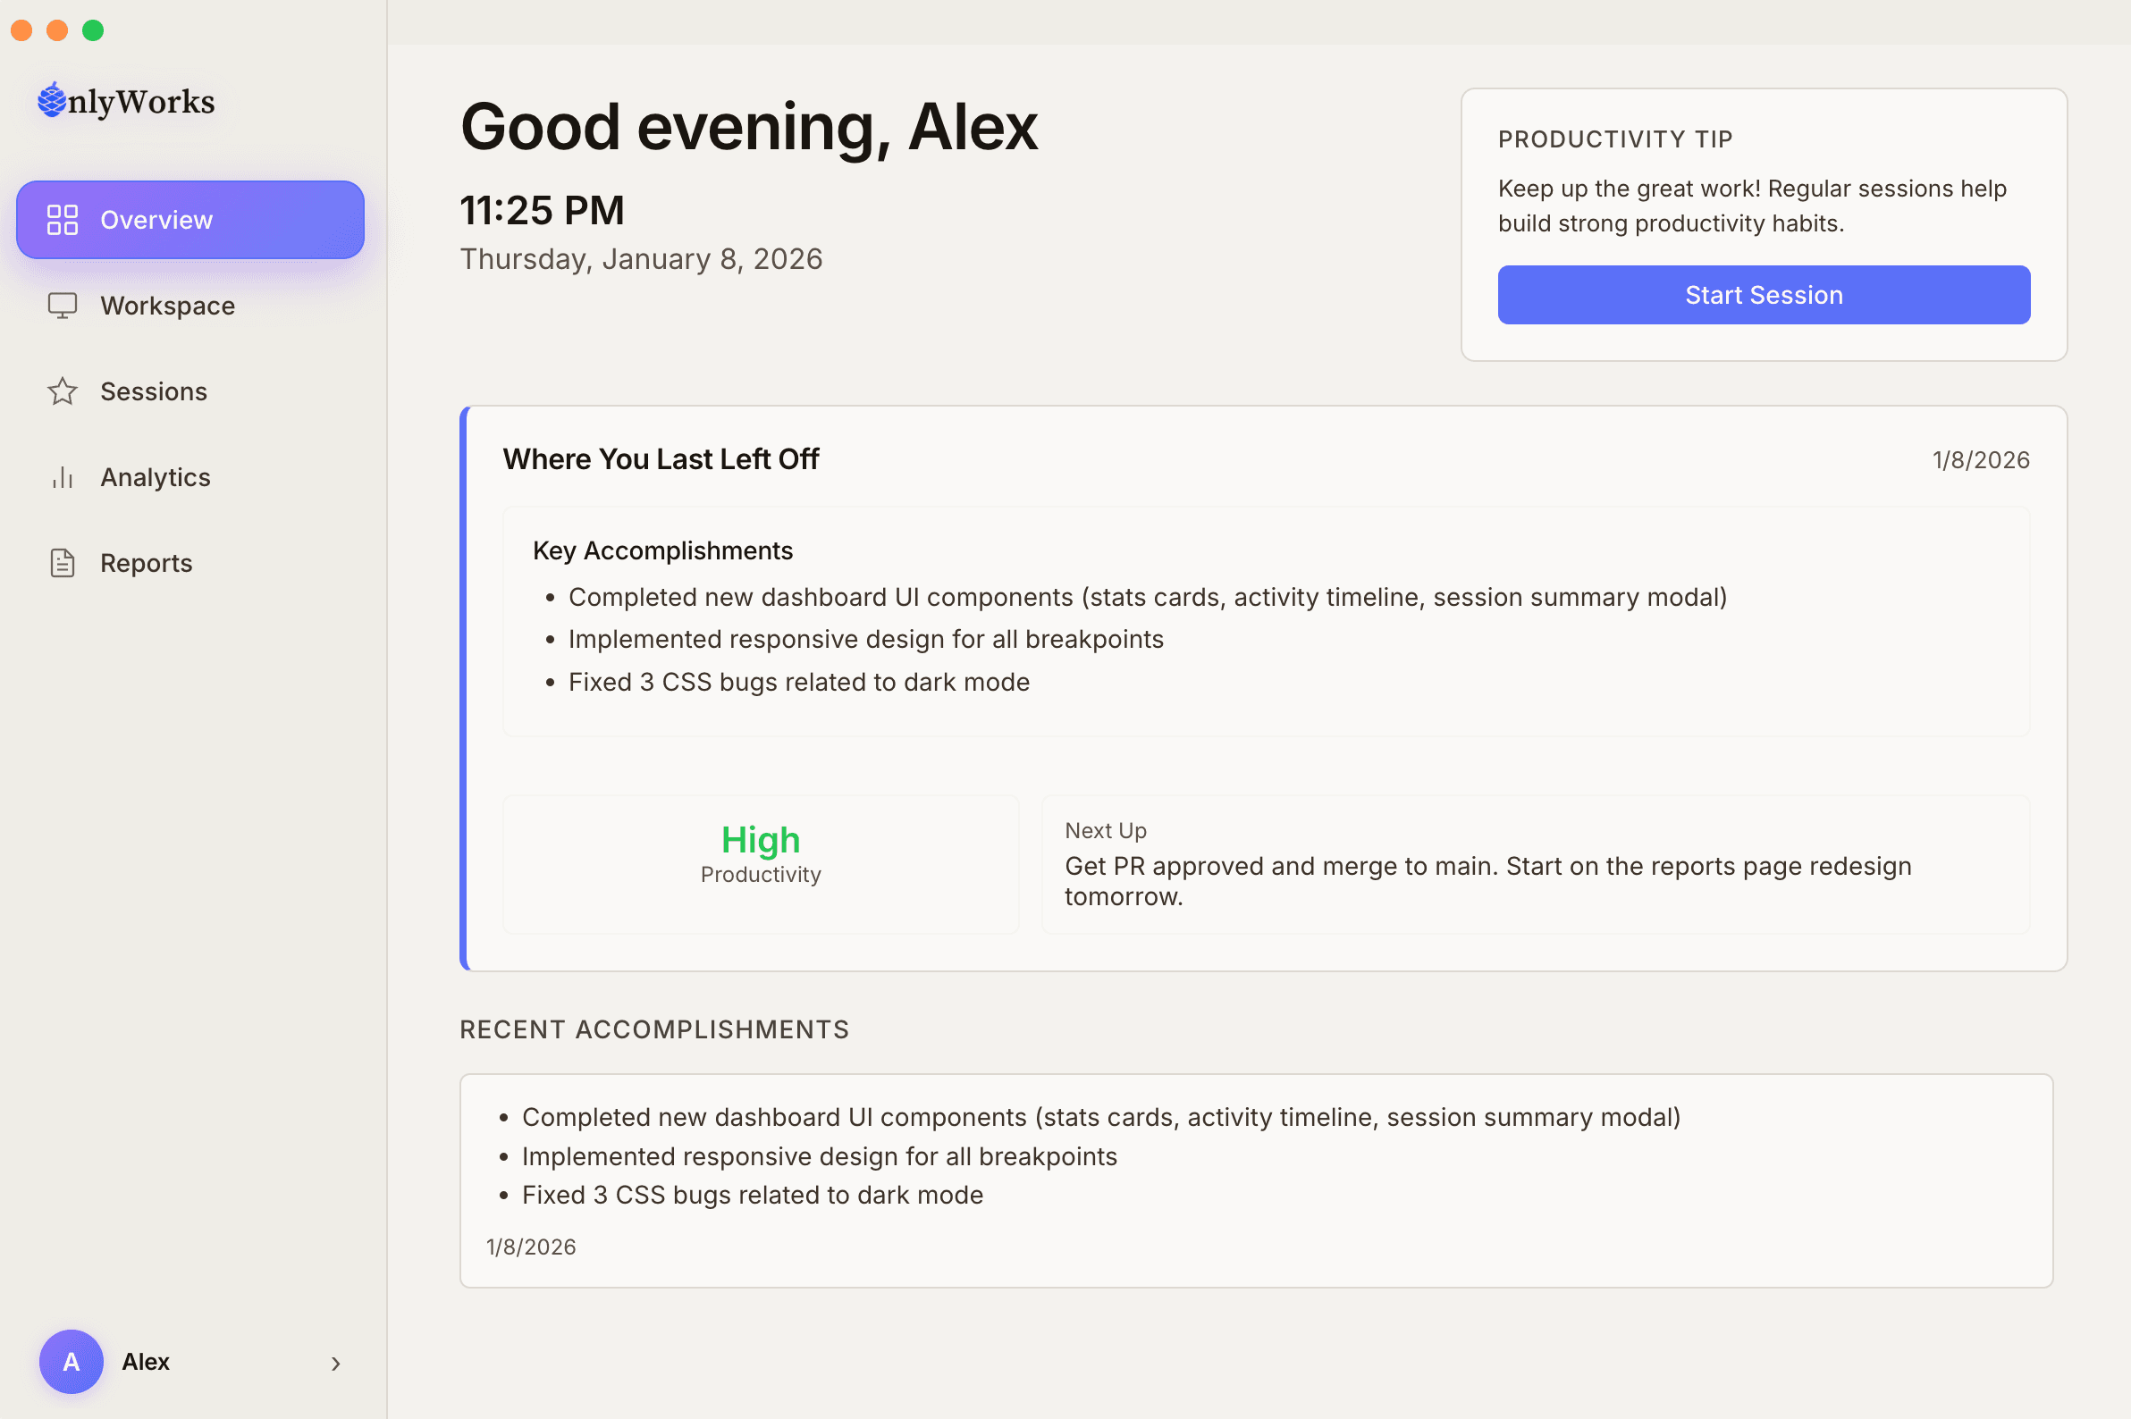Screen dimensions: 2131x1419
Task: Open the Where You Last Left Off heading
Action: click(661, 458)
